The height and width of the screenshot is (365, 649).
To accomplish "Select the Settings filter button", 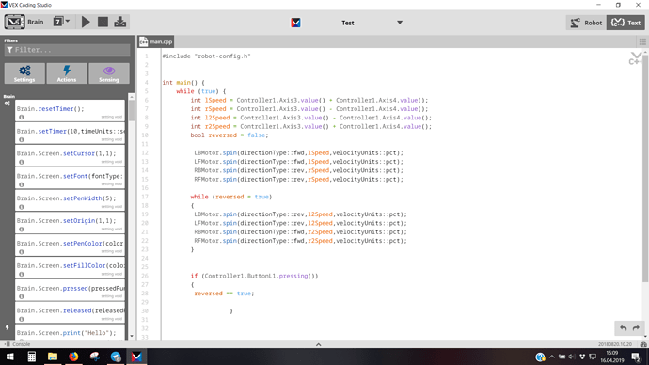I will [x=24, y=73].
